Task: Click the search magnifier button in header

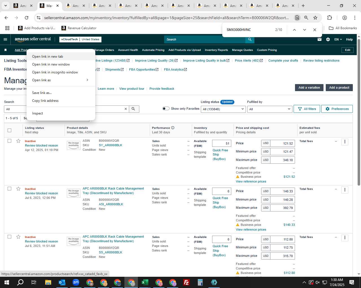Action: 250,39
